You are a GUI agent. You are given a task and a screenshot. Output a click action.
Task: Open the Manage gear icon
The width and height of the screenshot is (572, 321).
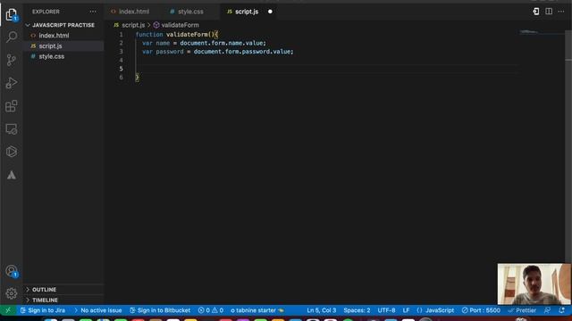point(12,293)
